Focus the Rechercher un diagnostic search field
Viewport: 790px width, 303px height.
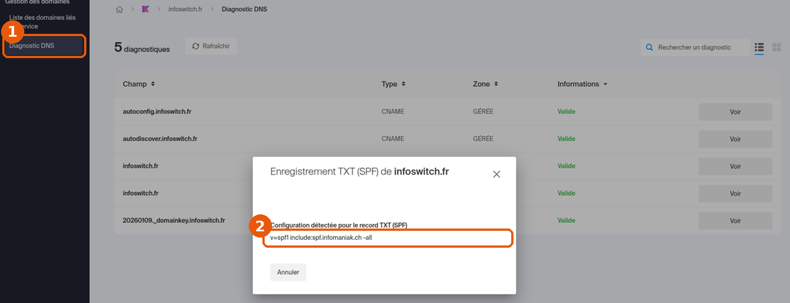point(695,47)
